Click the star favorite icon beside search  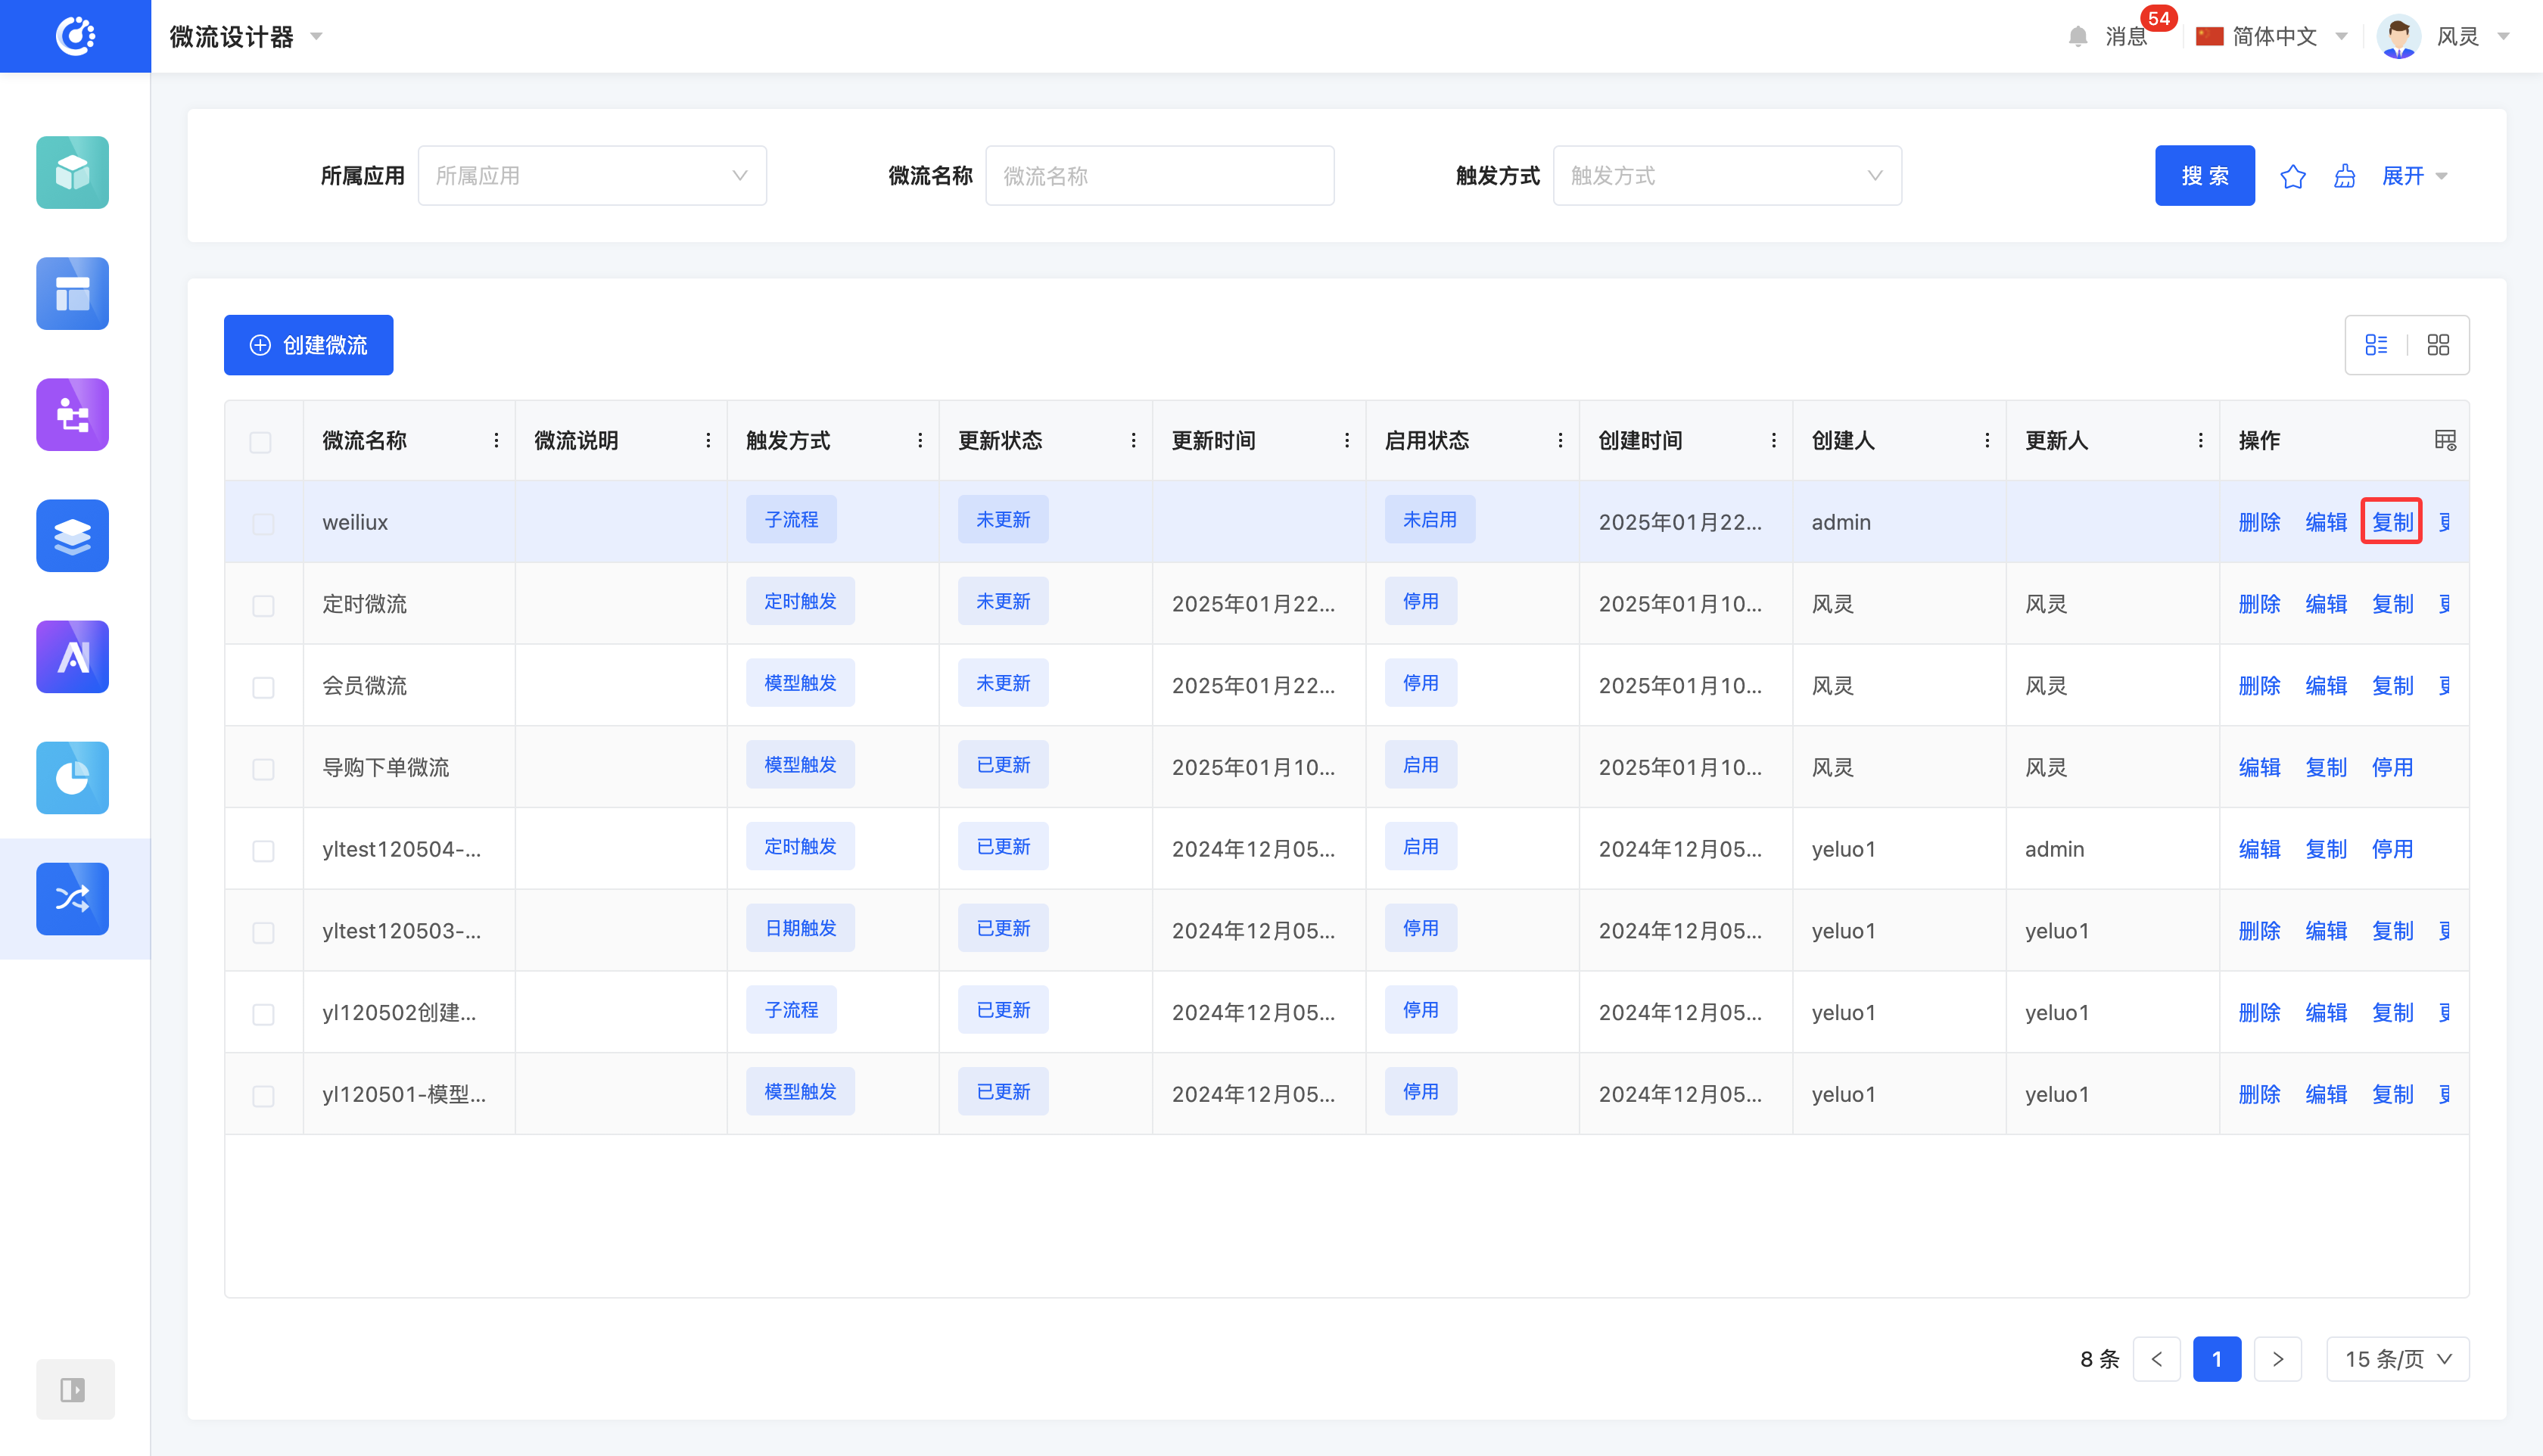click(2292, 176)
